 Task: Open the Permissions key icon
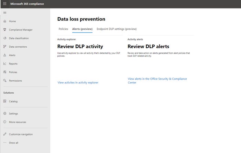tap(5, 81)
